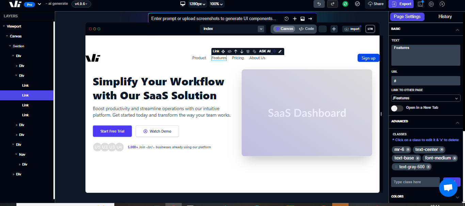Collapse the Viewport layer tree node
Viewport: 465px width, 206px height.
(4, 26)
